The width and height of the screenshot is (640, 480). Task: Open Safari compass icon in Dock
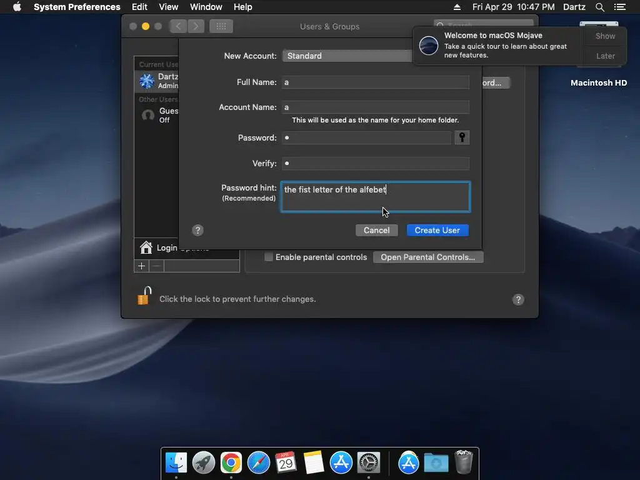click(258, 463)
